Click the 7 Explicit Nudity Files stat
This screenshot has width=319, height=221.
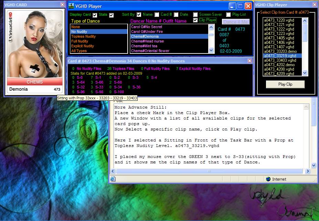tap(193, 69)
